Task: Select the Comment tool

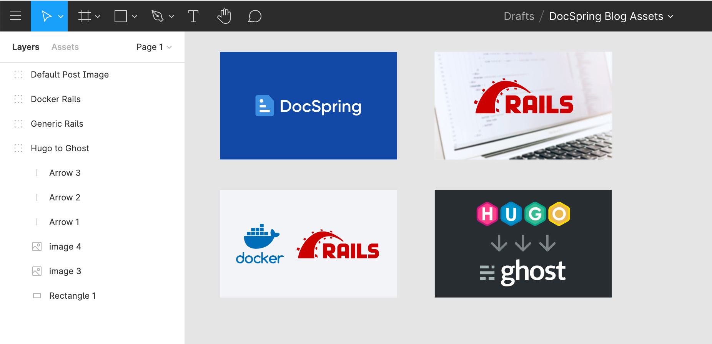Action: (255, 16)
